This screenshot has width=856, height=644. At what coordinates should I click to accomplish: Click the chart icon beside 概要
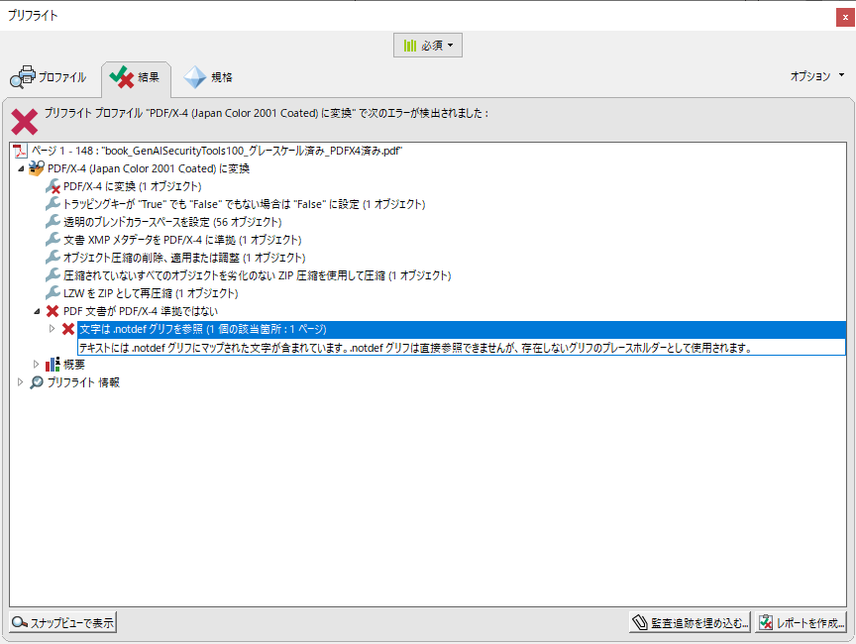pos(53,365)
